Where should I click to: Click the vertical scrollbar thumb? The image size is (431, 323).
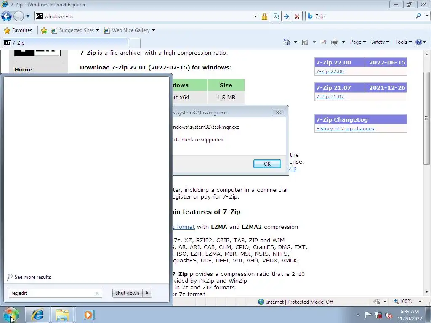coord(427,118)
